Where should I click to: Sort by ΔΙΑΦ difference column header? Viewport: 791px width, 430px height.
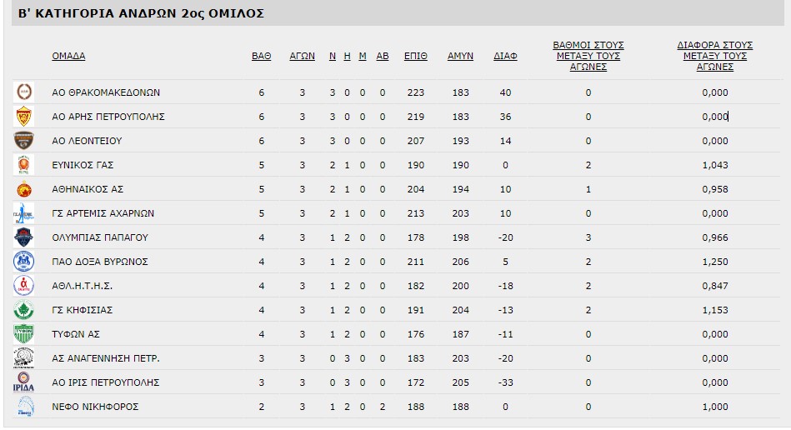pos(505,56)
